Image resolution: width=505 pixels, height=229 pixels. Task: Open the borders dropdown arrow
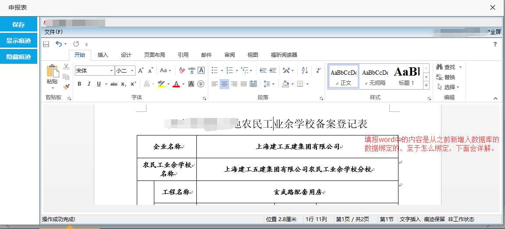tap(308, 84)
